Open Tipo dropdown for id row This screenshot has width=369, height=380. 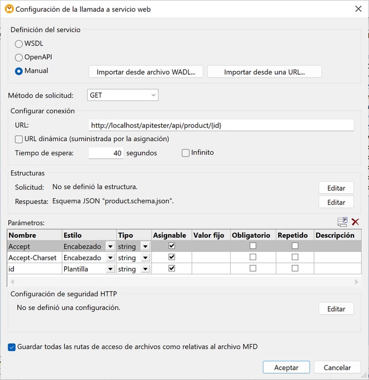tap(145, 269)
